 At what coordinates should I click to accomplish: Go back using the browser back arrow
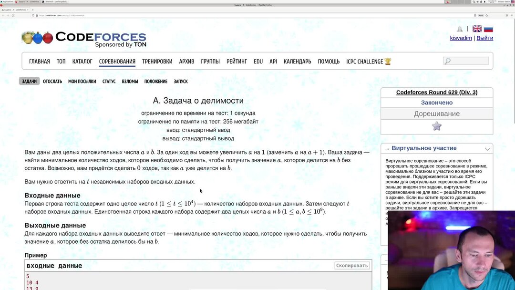pos(3,15)
